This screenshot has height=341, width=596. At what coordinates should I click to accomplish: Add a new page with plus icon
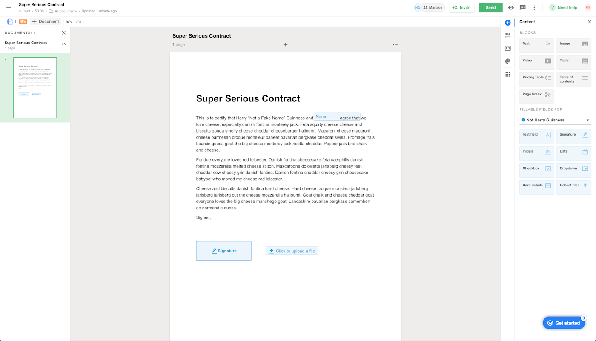[x=286, y=45]
